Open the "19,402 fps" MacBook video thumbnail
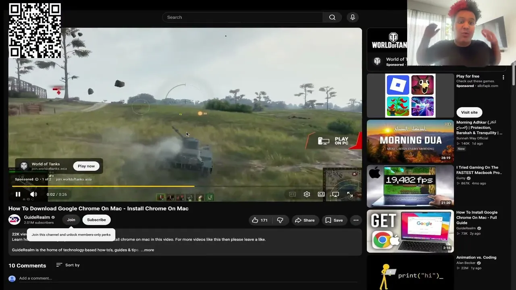This screenshot has height=290, width=516. 410,186
